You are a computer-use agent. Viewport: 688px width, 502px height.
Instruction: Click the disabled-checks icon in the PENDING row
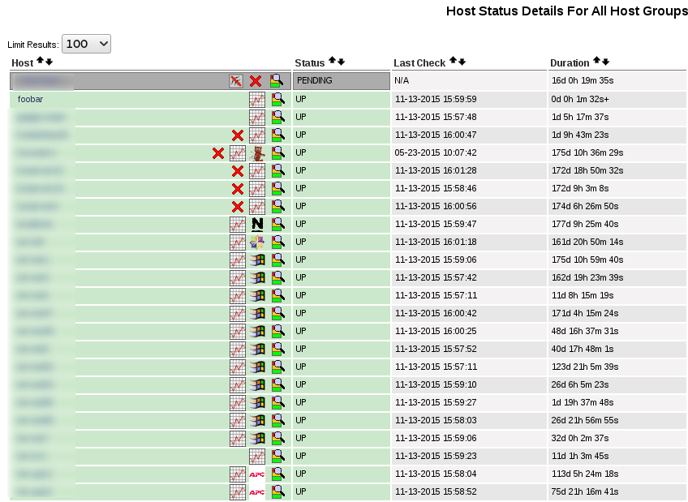pos(236,81)
